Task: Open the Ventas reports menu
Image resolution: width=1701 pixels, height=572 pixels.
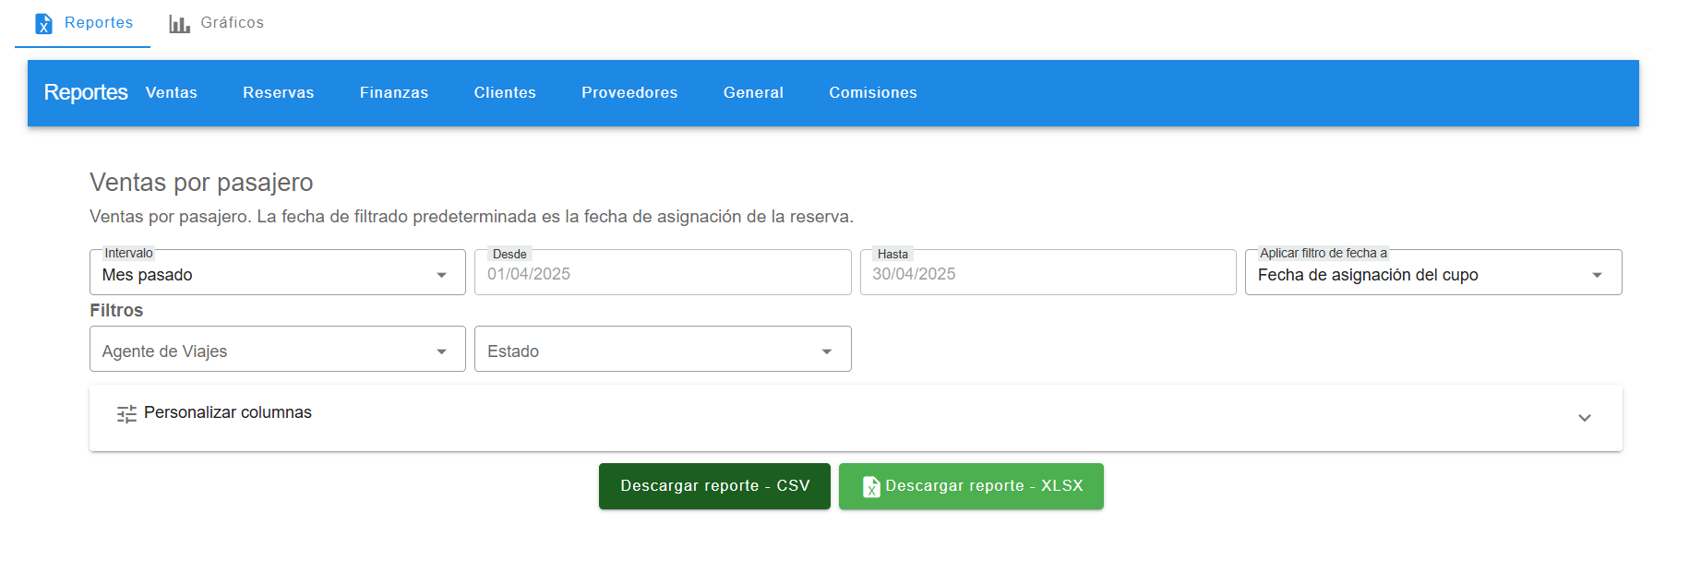Action: [172, 93]
